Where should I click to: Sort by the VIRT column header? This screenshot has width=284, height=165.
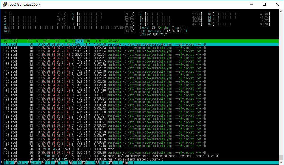46,41
